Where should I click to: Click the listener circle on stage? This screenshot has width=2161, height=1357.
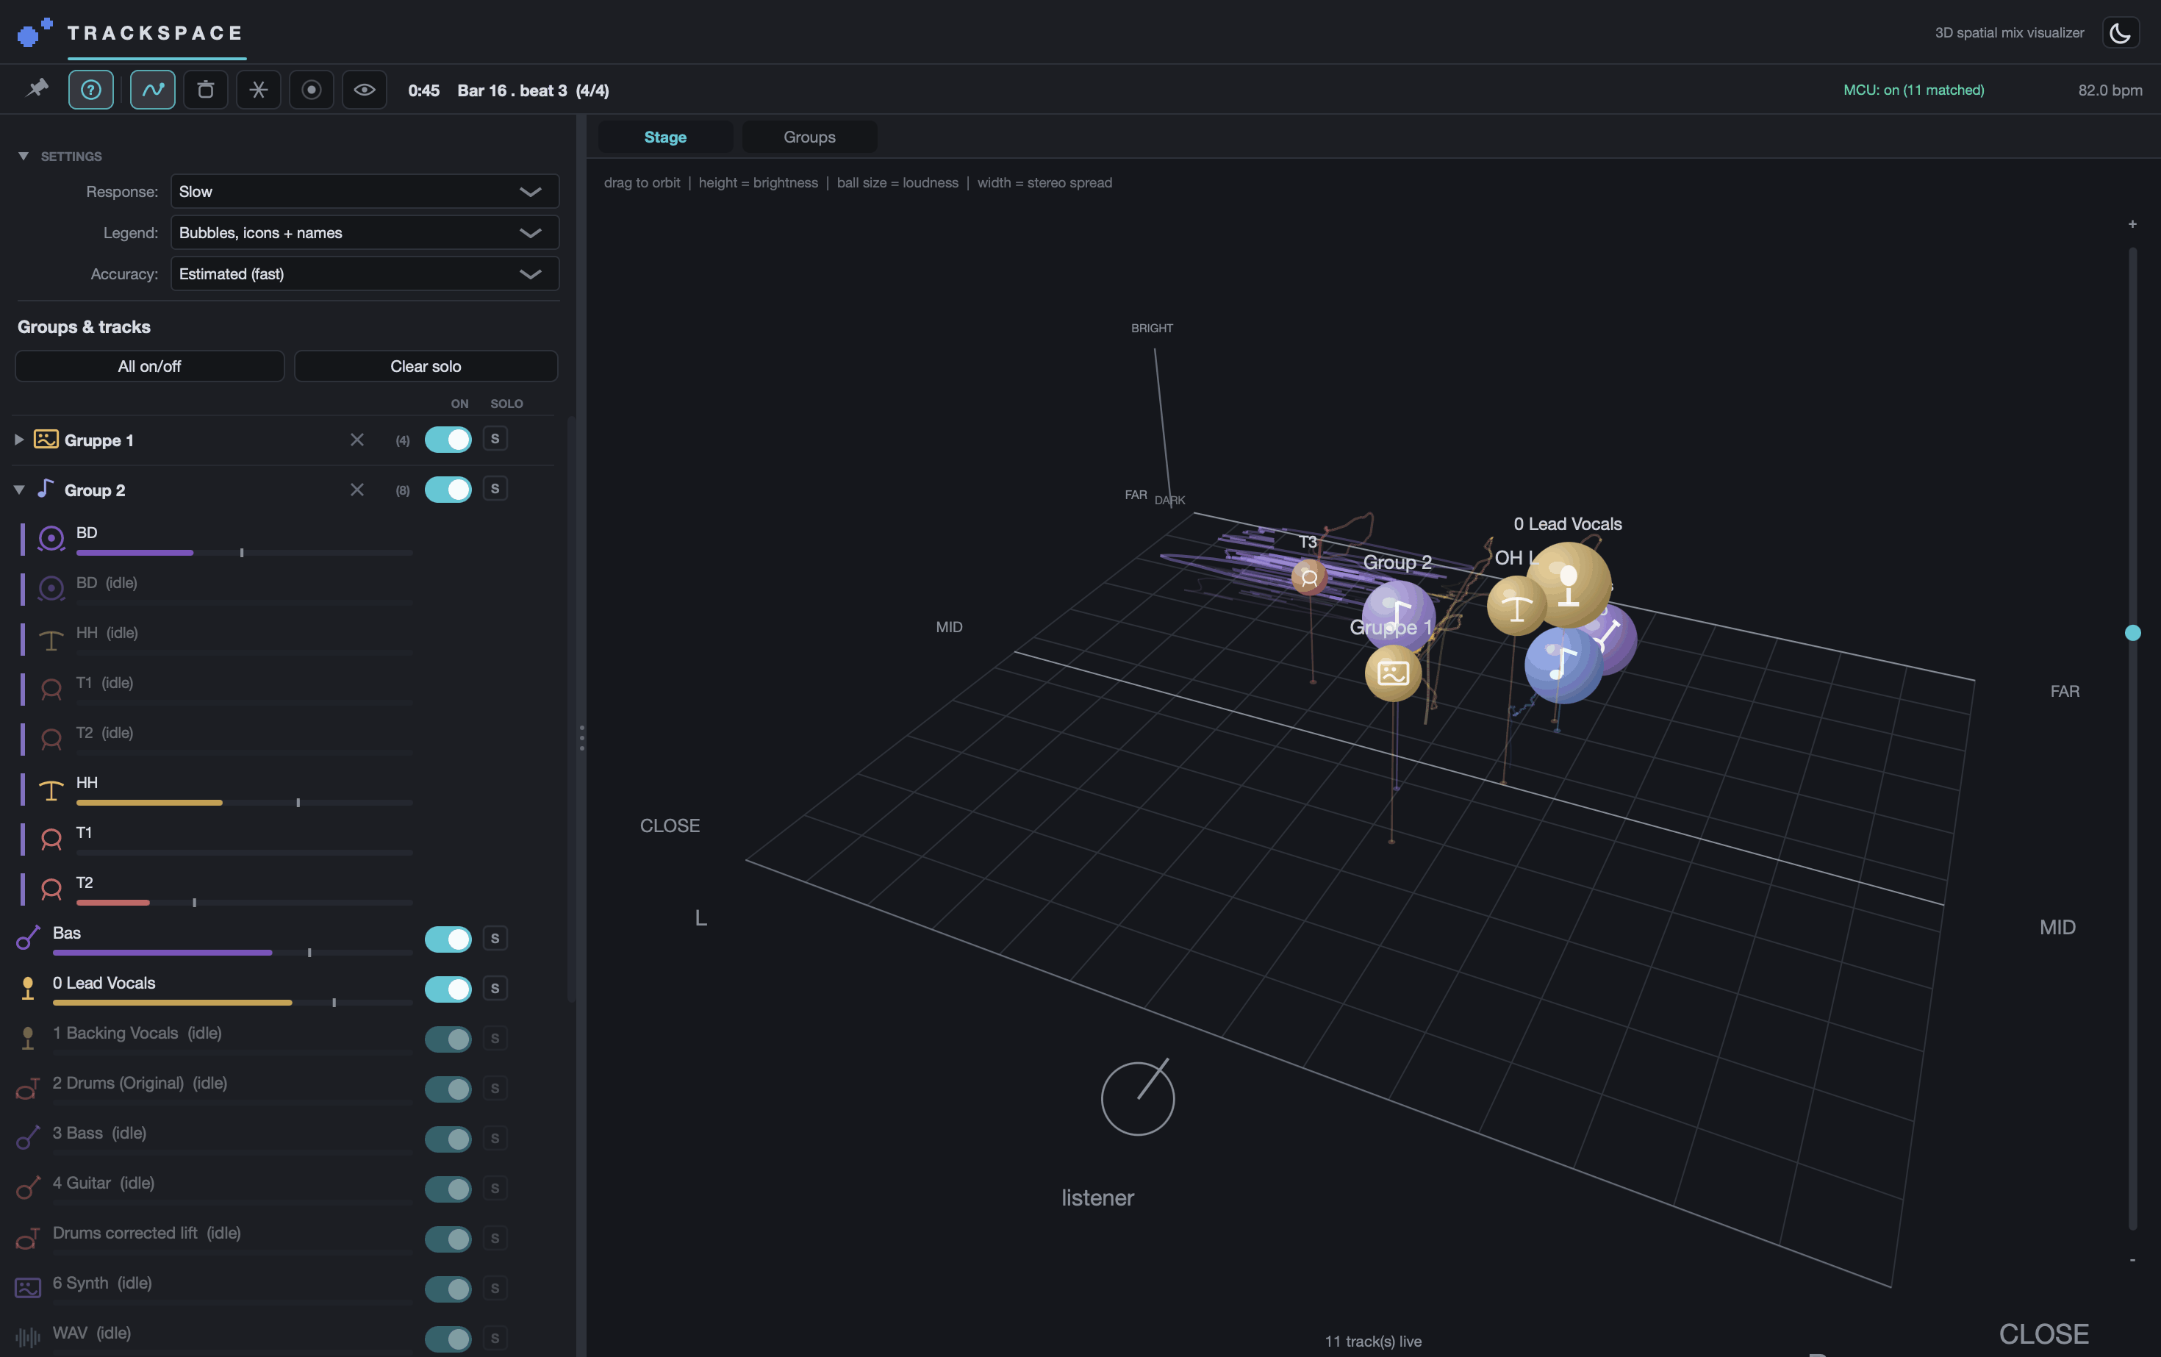click(1138, 1098)
